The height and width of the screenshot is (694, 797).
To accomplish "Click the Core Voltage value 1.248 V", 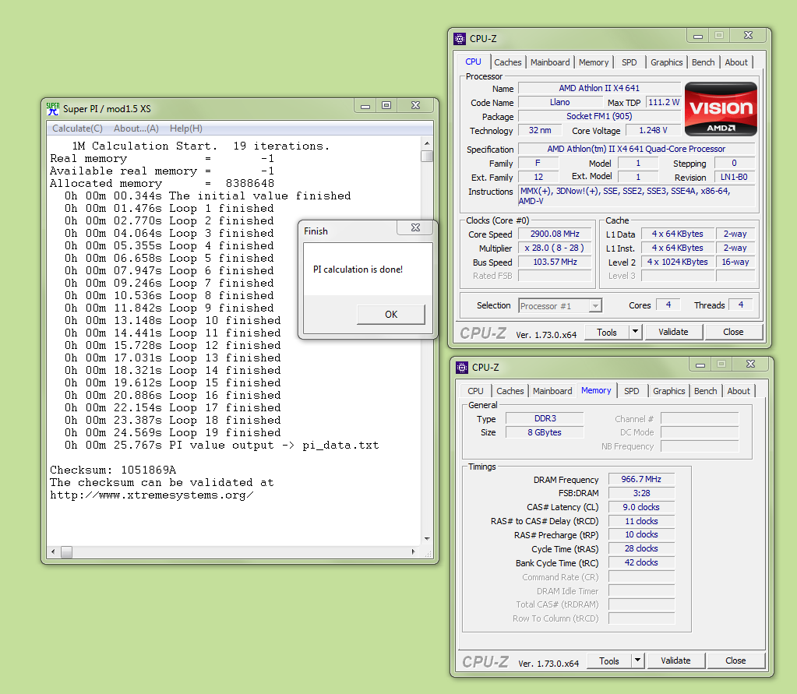I will pos(653,131).
